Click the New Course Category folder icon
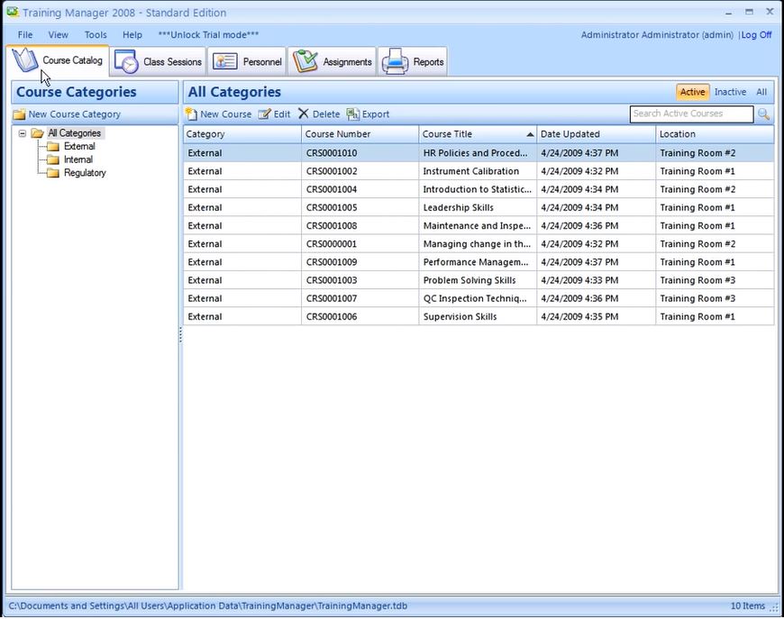 19,114
